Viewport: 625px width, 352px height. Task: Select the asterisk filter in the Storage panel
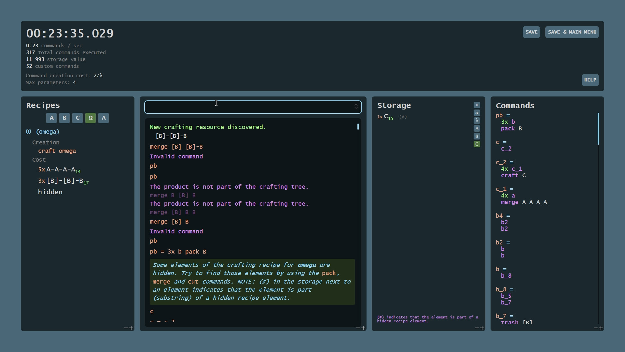[477, 105]
